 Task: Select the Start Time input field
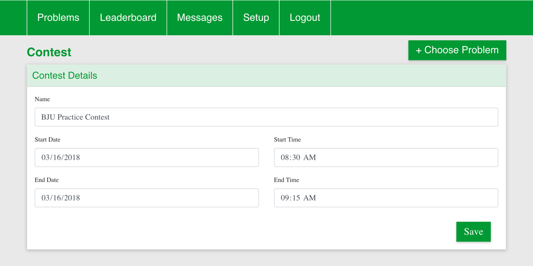(x=386, y=157)
